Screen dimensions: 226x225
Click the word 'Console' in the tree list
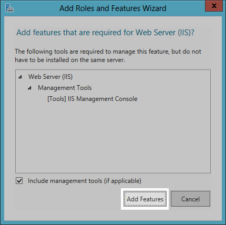tap(126, 99)
